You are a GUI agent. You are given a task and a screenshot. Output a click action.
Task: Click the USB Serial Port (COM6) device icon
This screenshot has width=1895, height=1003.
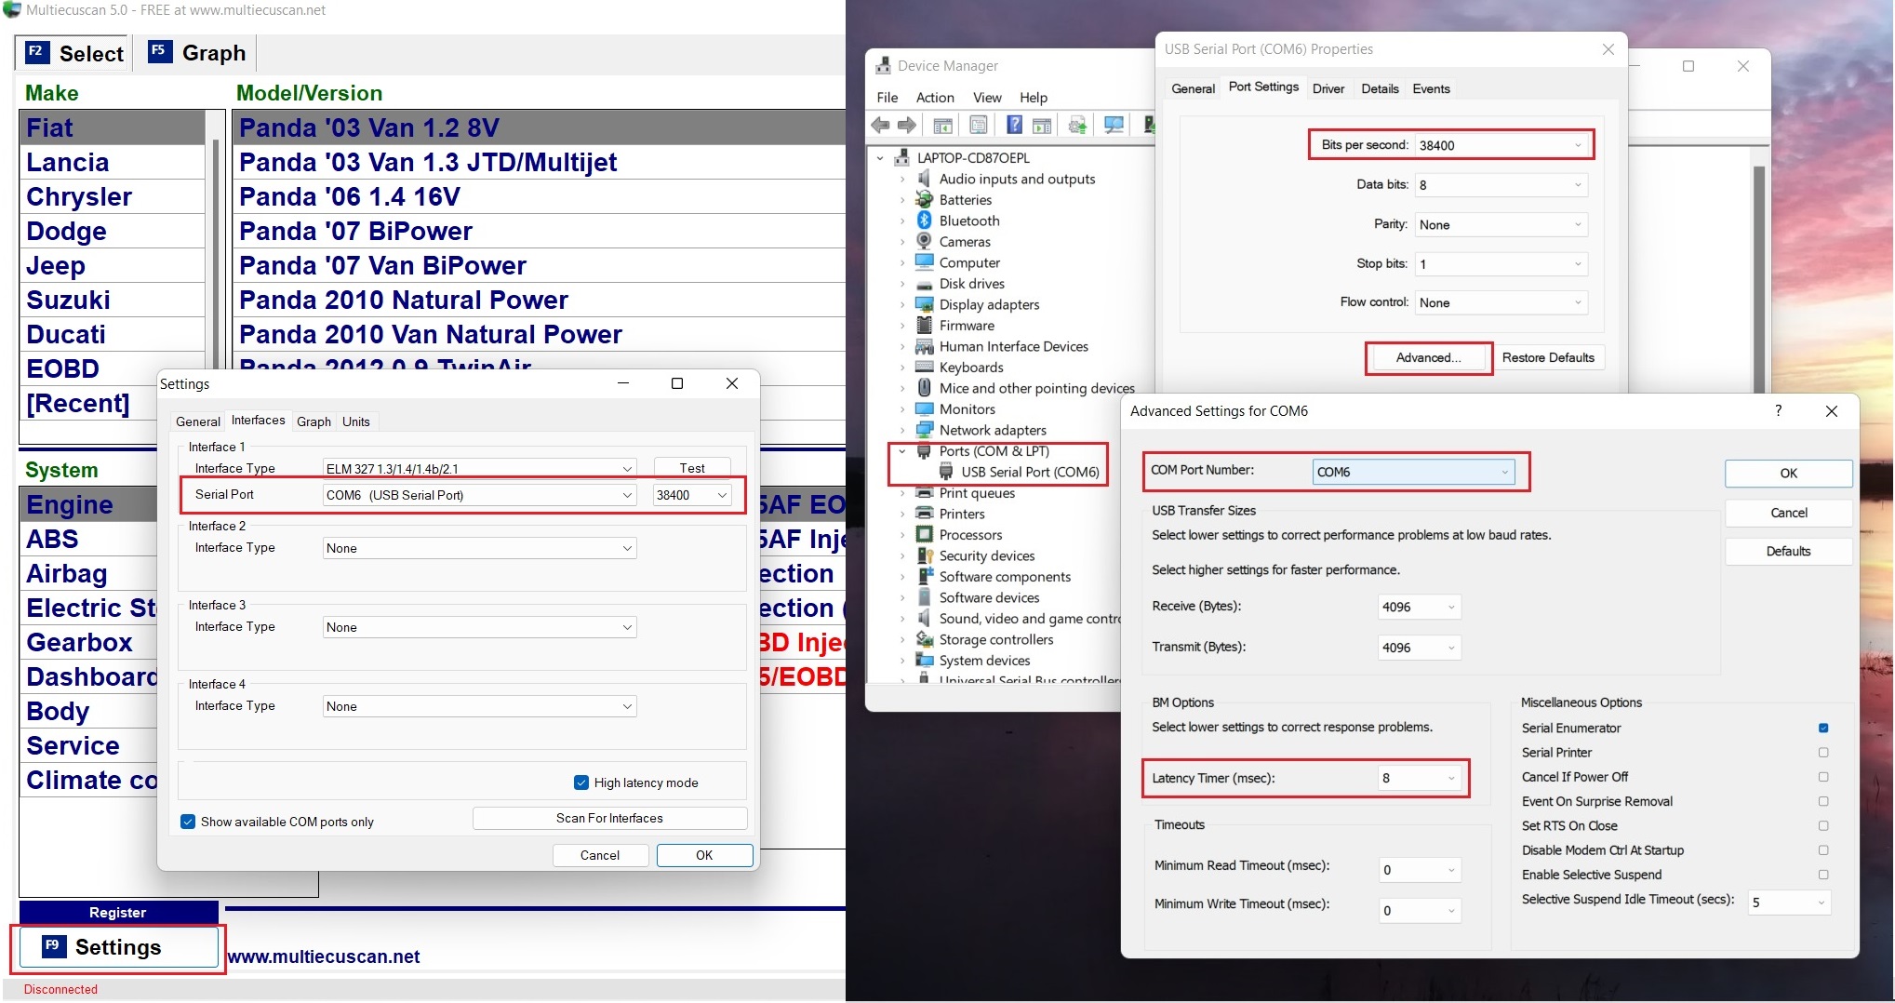[x=946, y=472]
